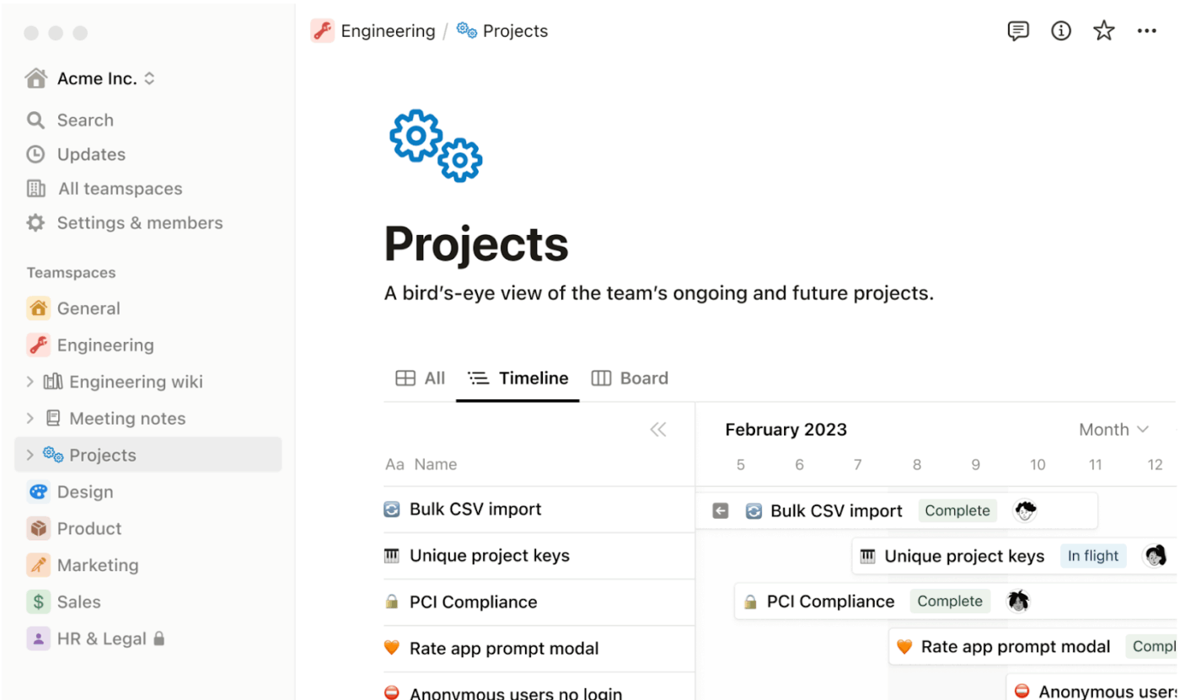The width and height of the screenshot is (1180, 700).
Task: Expand the Meeting notes tree item
Action: coord(29,419)
